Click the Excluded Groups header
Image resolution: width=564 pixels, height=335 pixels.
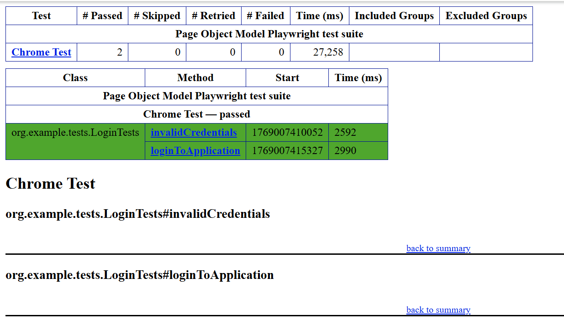click(486, 15)
